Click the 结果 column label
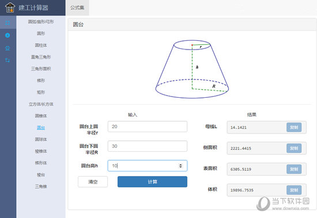The width and height of the screenshot is (317, 218). [252, 114]
